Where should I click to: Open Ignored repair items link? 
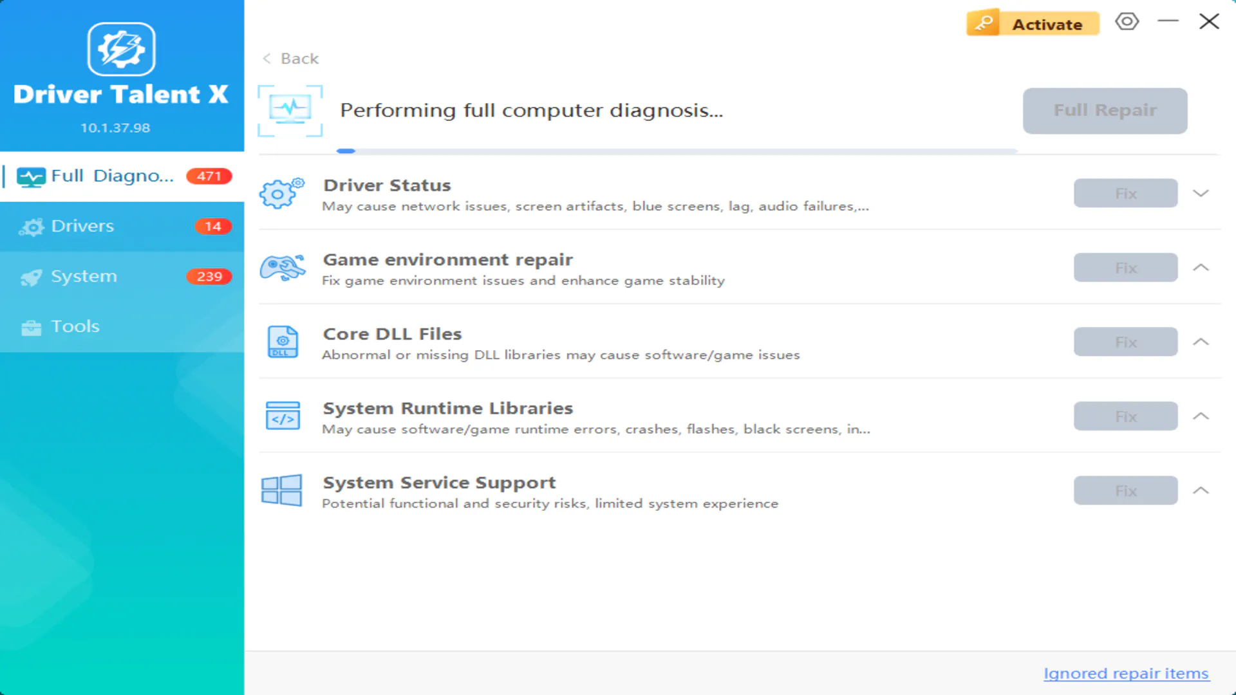coord(1126,673)
